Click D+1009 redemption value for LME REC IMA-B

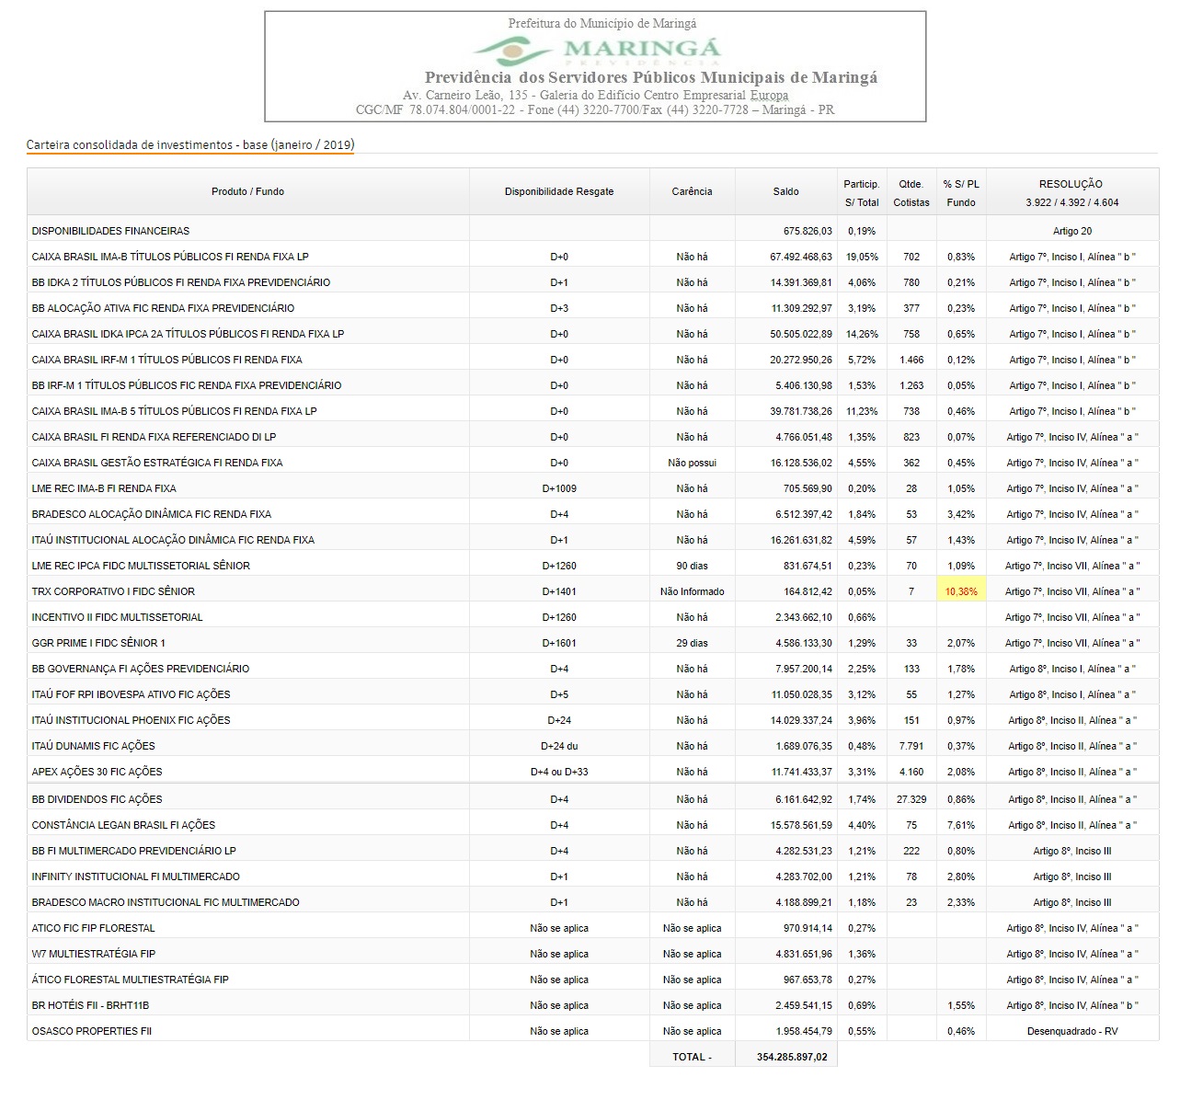[558, 488]
